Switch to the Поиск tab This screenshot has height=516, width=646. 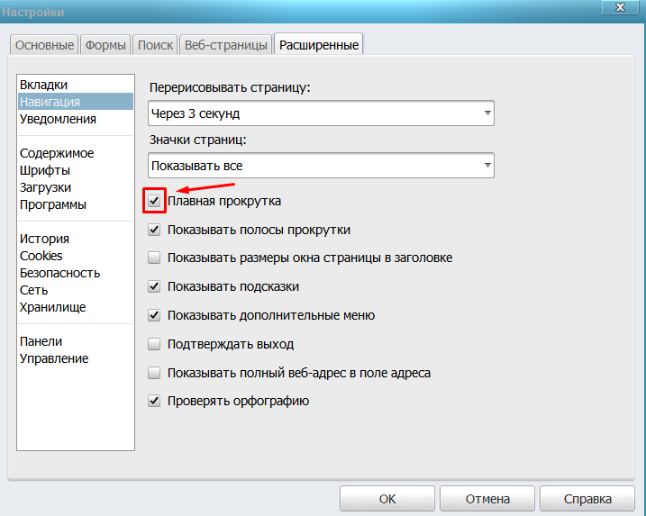pos(155,45)
